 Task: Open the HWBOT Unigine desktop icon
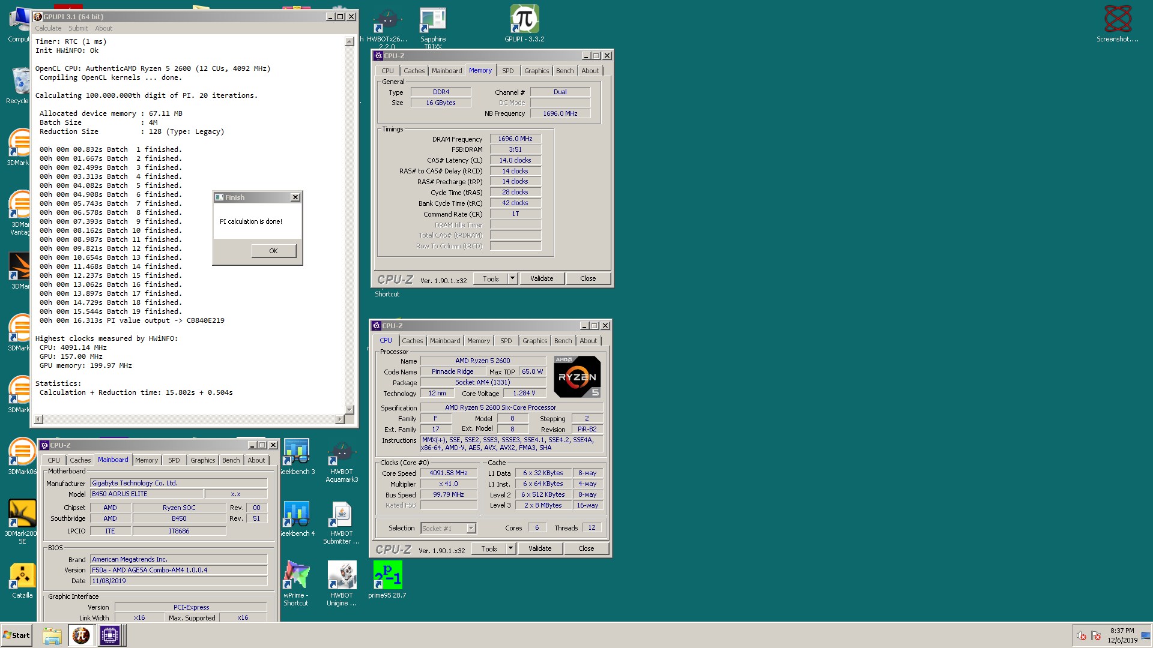coord(342,584)
